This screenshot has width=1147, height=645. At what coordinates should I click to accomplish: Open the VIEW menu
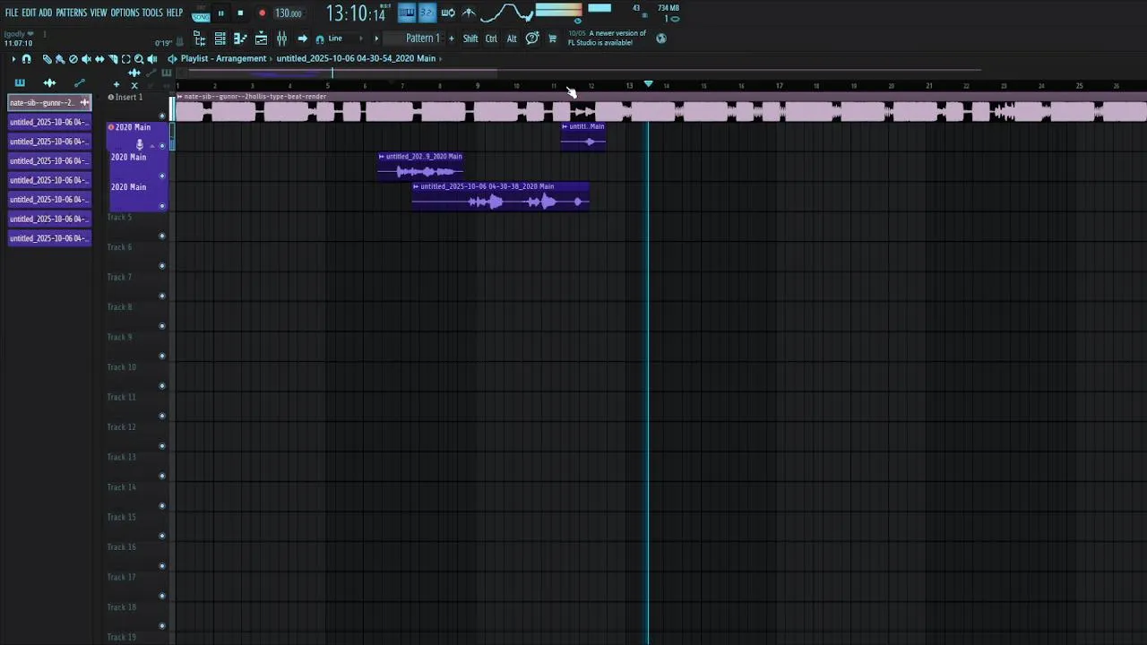pos(99,13)
